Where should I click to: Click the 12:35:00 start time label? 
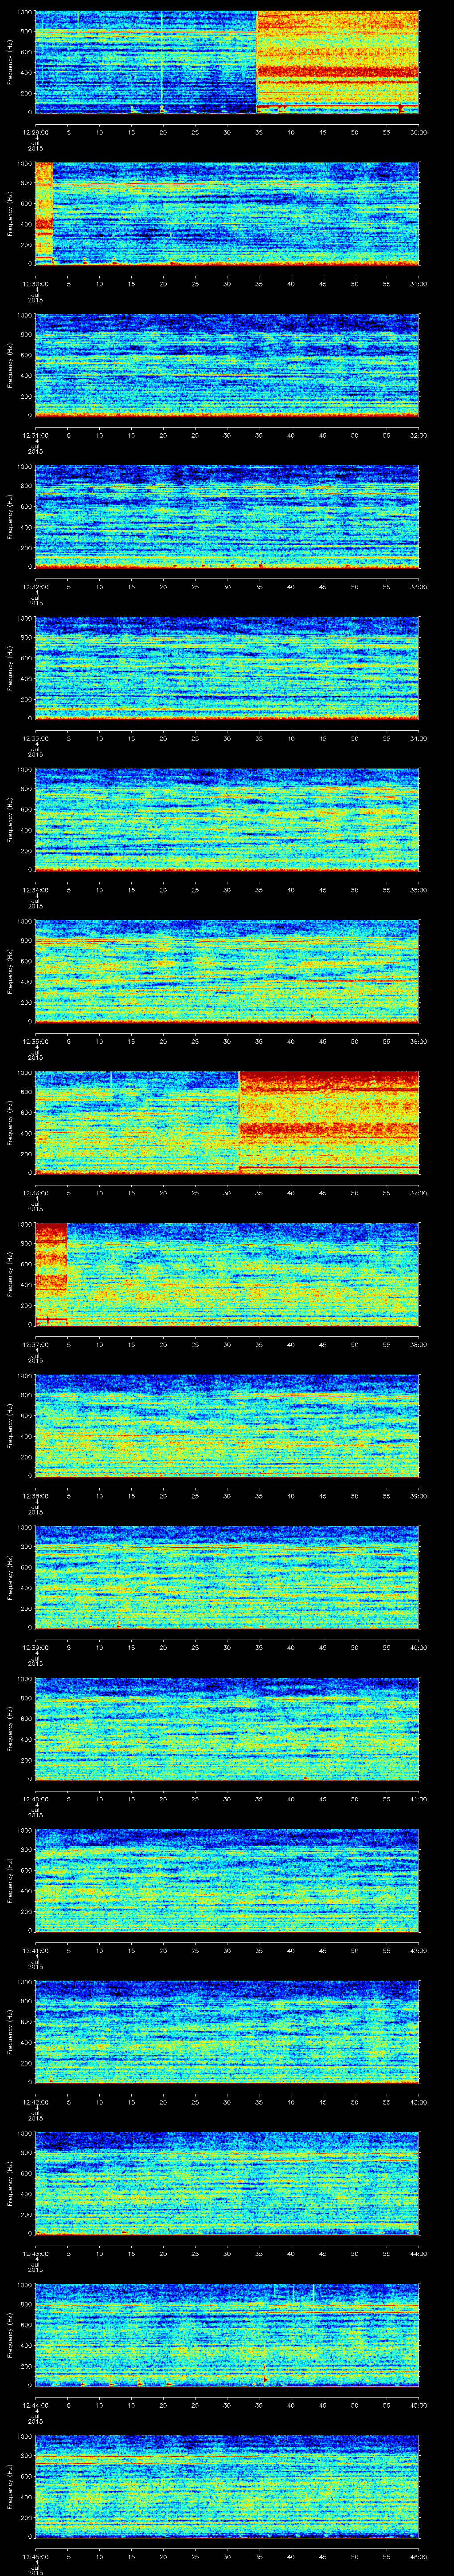36,1041
